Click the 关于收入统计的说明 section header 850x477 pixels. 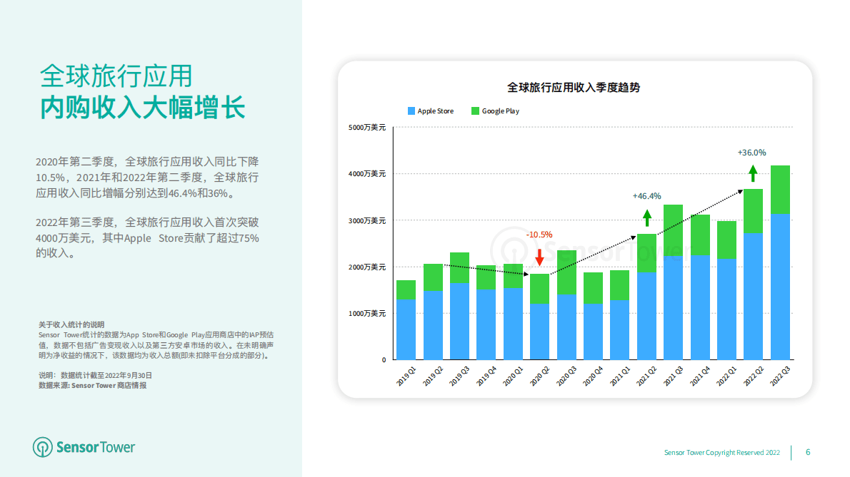coord(74,322)
